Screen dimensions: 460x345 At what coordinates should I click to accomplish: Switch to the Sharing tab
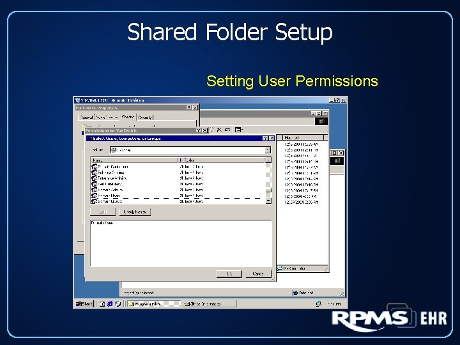point(128,117)
